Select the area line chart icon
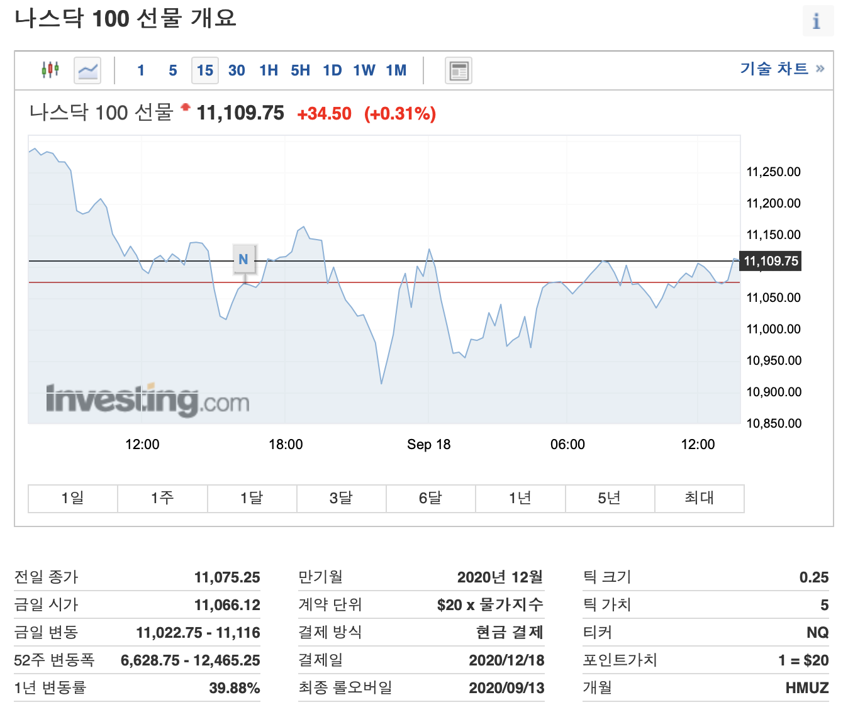 pyautogui.click(x=87, y=70)
